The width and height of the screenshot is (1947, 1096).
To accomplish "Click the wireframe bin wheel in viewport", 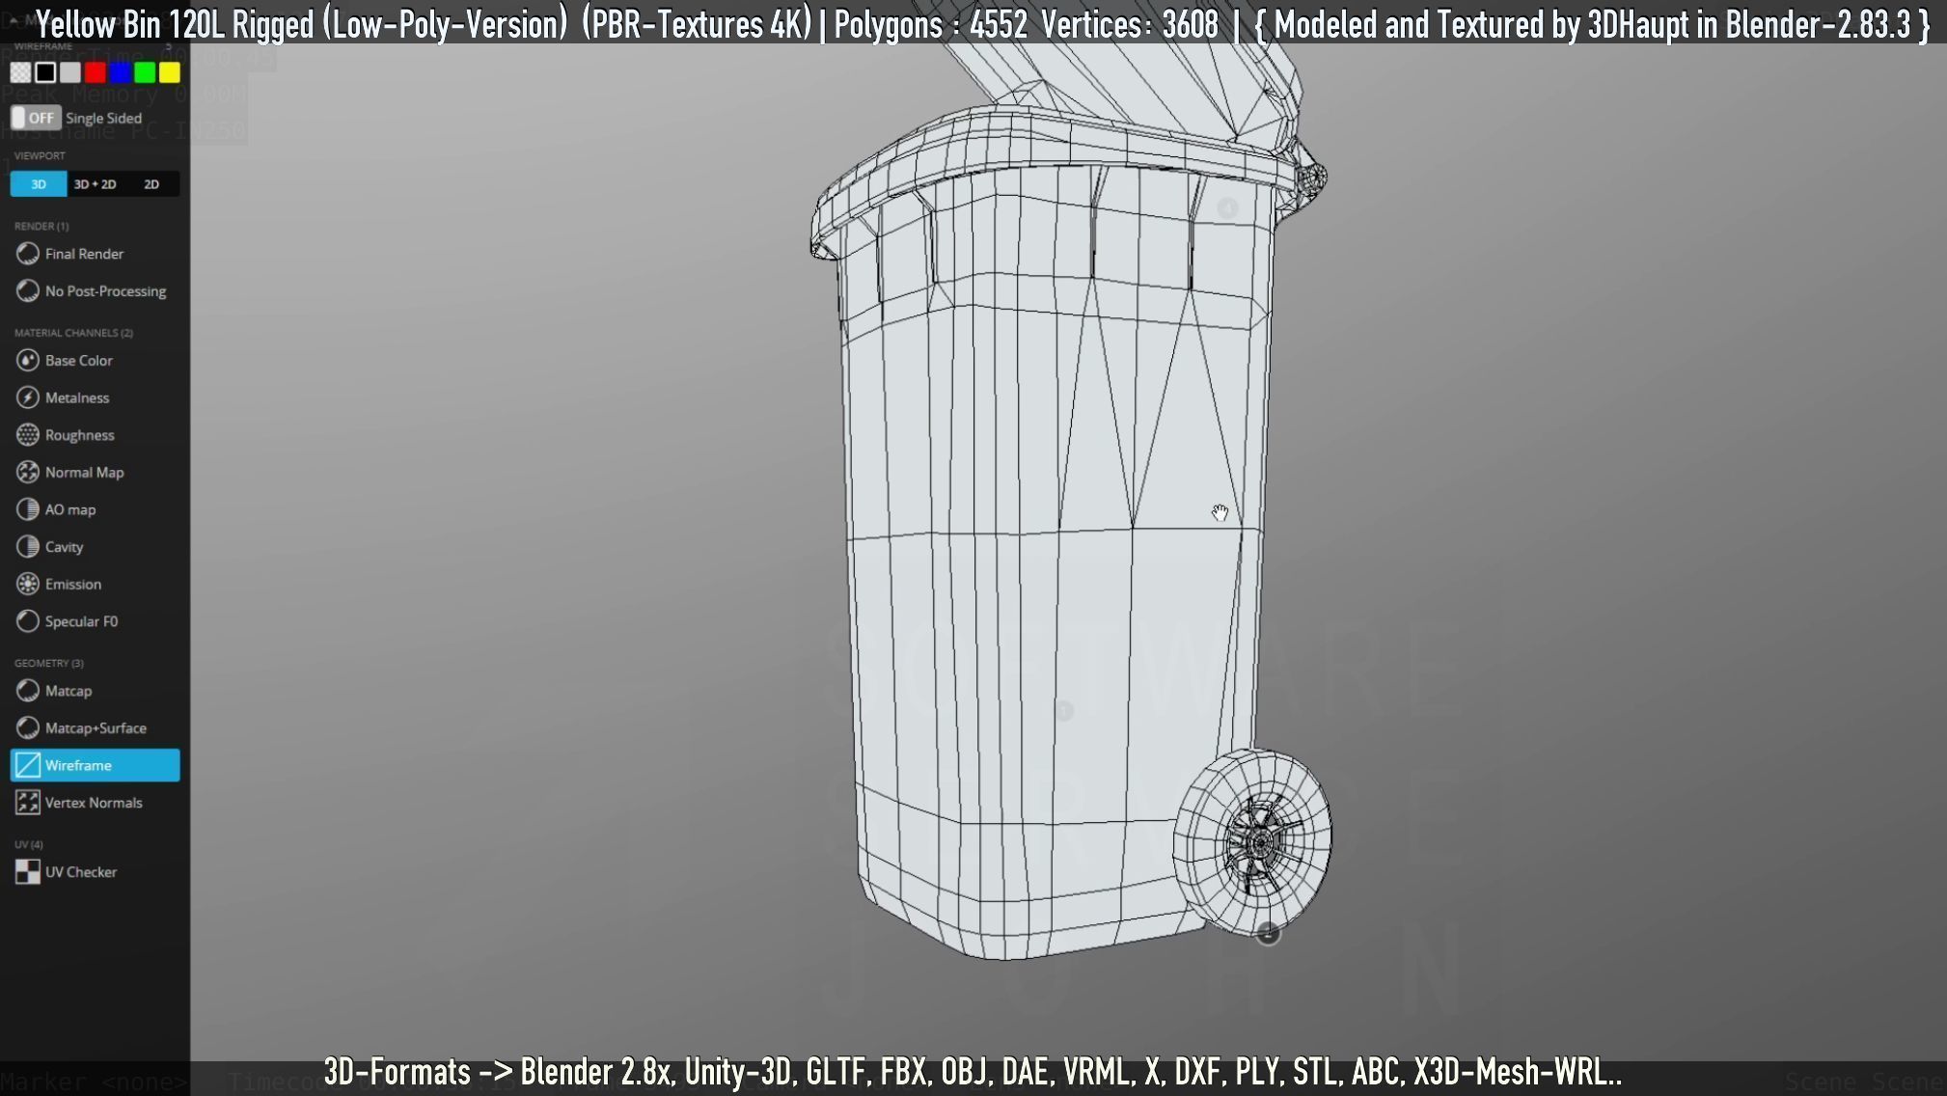I will [1252, 842].
